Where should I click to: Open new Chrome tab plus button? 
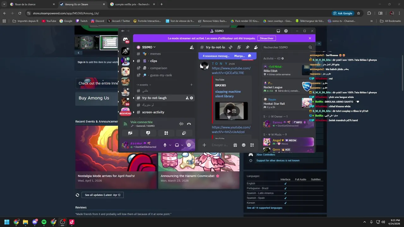click(x=162, y=4)
